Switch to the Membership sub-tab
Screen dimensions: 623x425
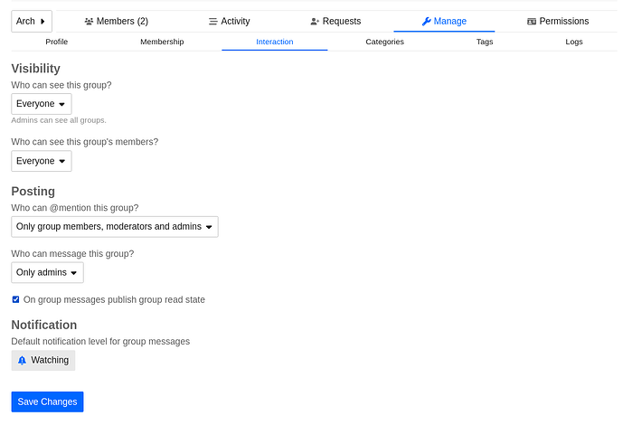(x=162, y=42)
